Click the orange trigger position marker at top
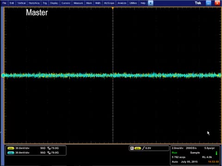This screenshot has height=166, width=222. pyautogui.click(x=113, y=8)
